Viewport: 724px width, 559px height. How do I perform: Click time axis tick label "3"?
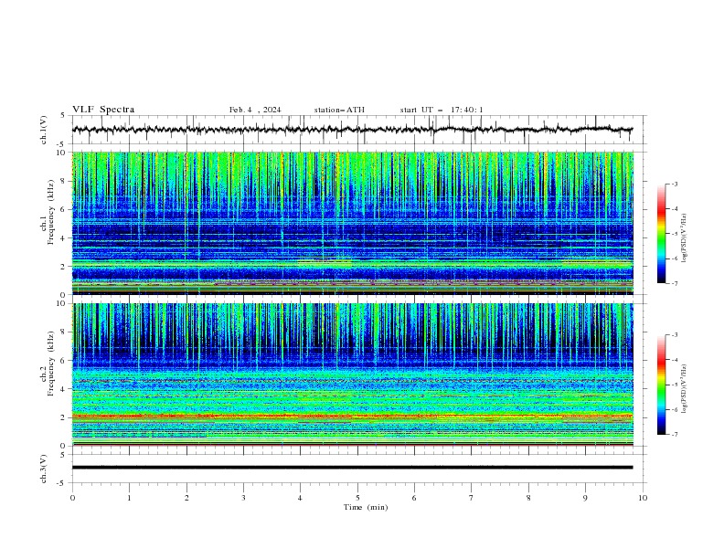243,498
